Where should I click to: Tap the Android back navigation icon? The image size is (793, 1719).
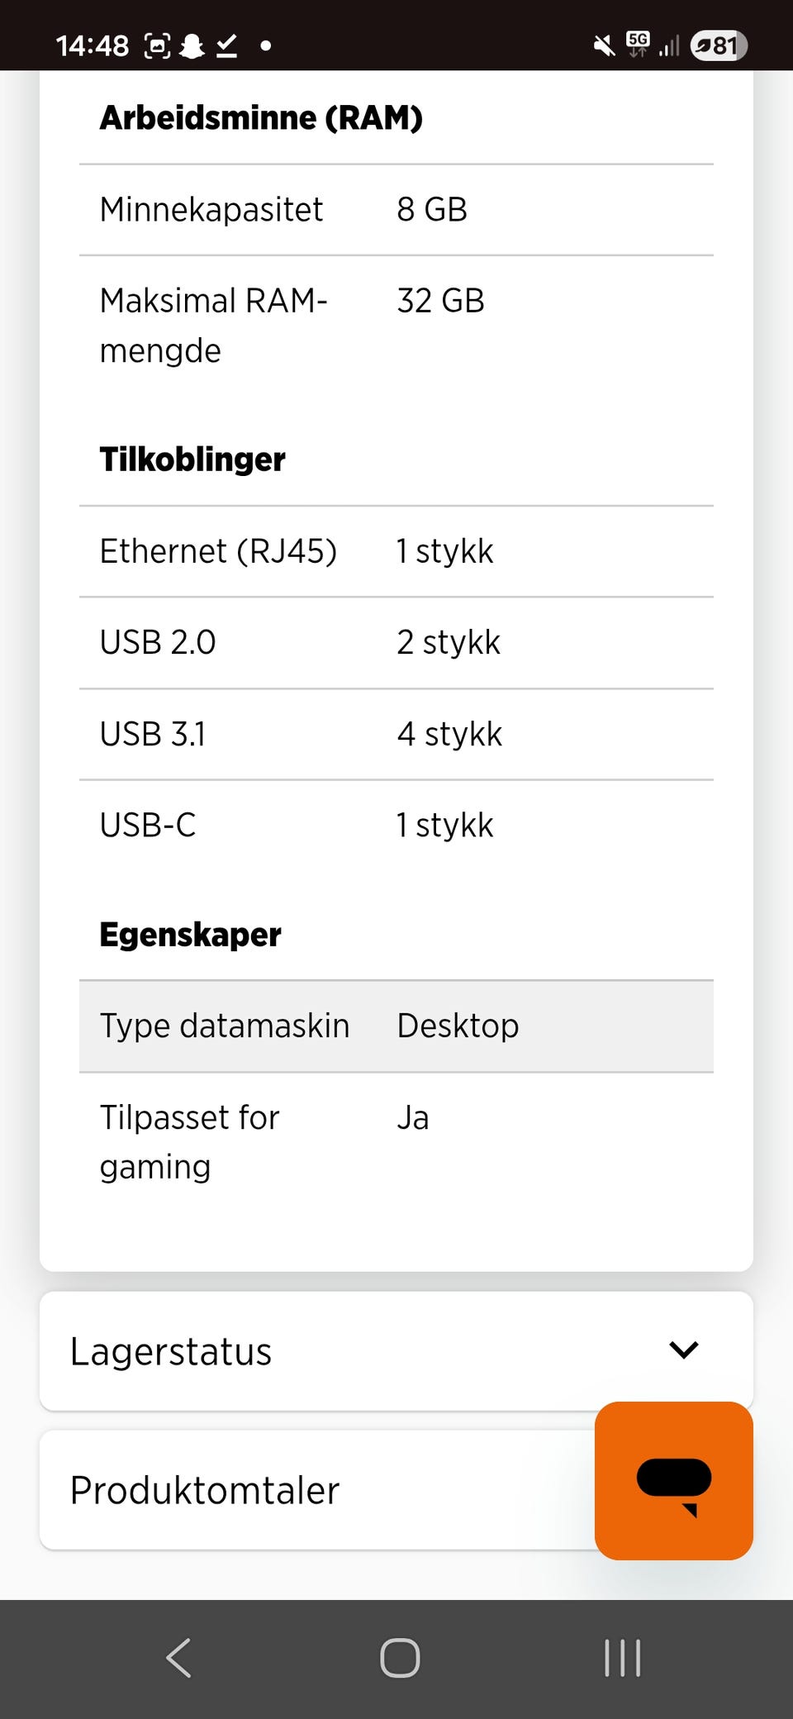(x=179, y=1658)
